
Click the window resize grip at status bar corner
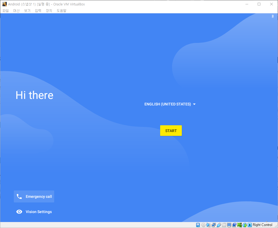[276, 226]
